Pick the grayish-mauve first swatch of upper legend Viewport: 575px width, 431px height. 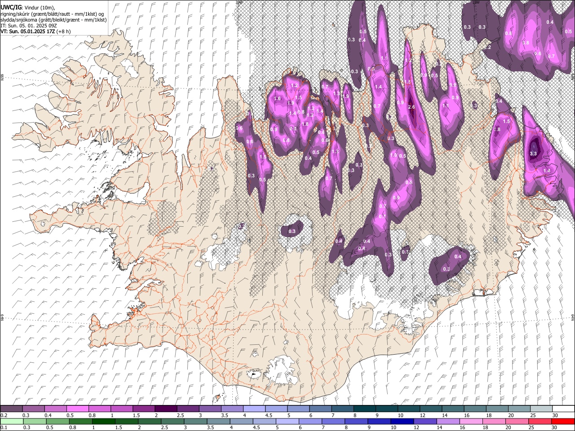click(x=11, y=409)
